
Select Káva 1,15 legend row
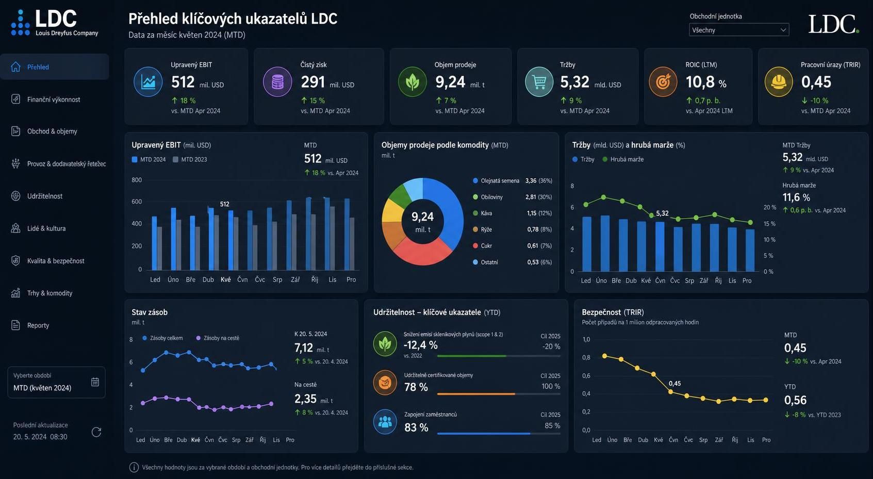(x=513, y=213)
